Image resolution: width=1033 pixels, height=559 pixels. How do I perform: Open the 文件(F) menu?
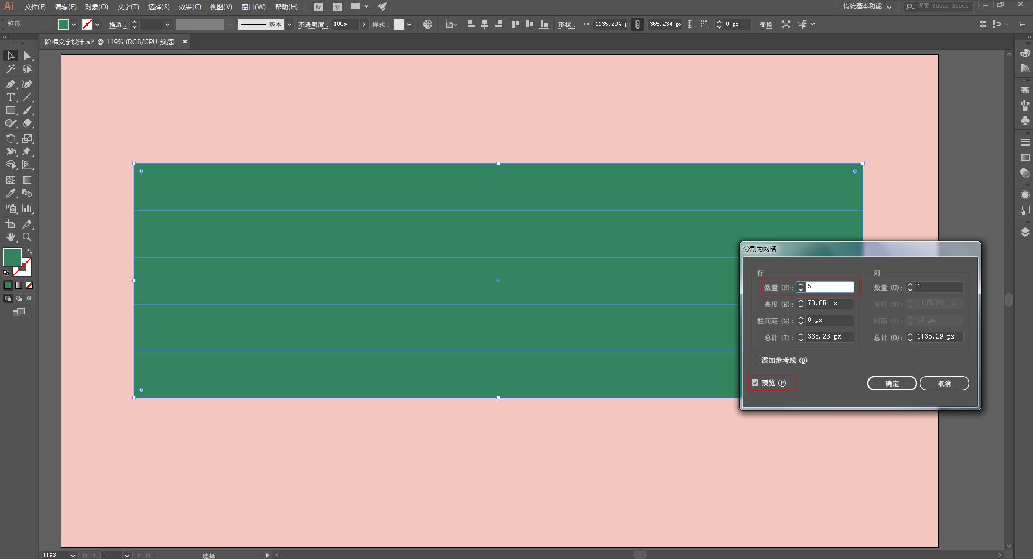point(35,7)
